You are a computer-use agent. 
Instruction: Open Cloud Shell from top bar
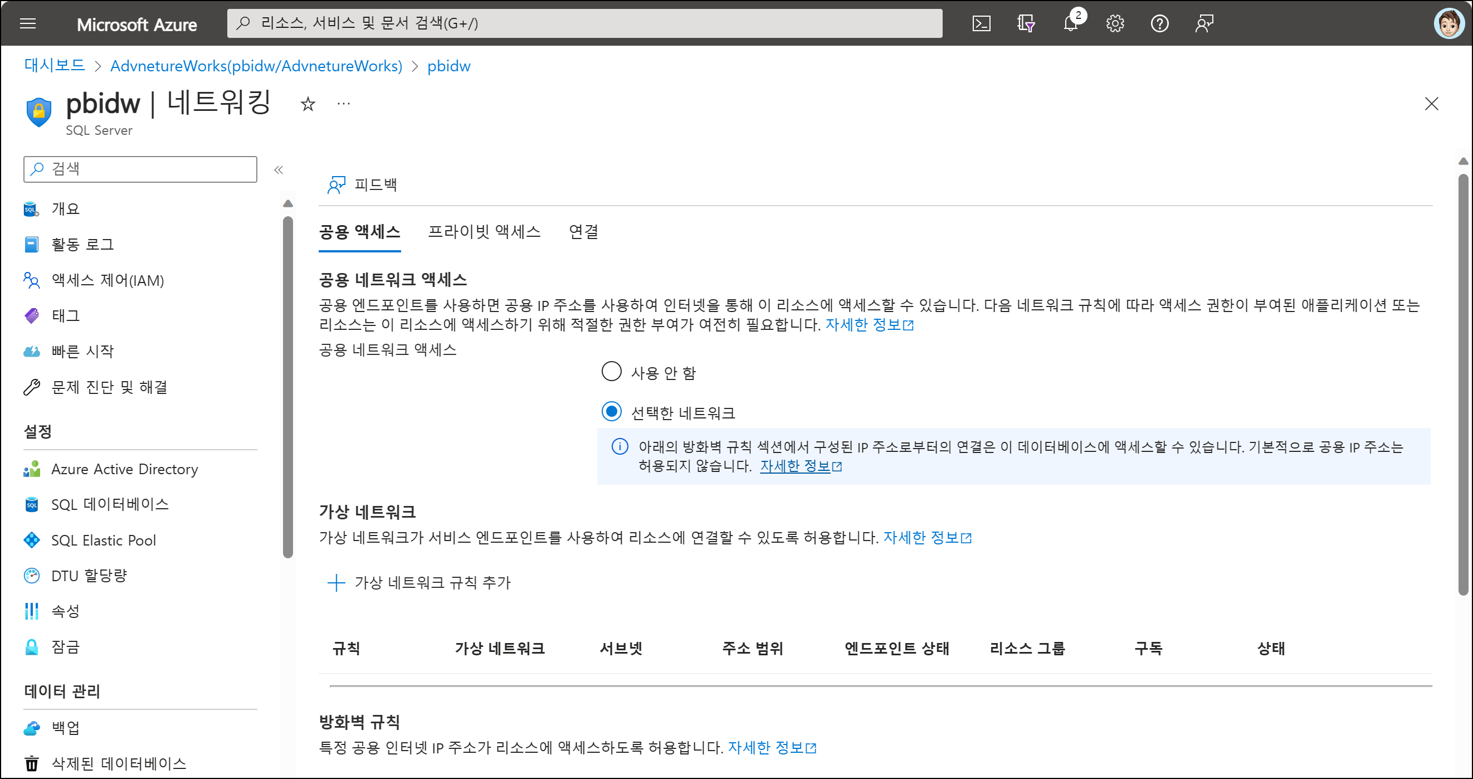pyautogui.click(x=981, y=23)
